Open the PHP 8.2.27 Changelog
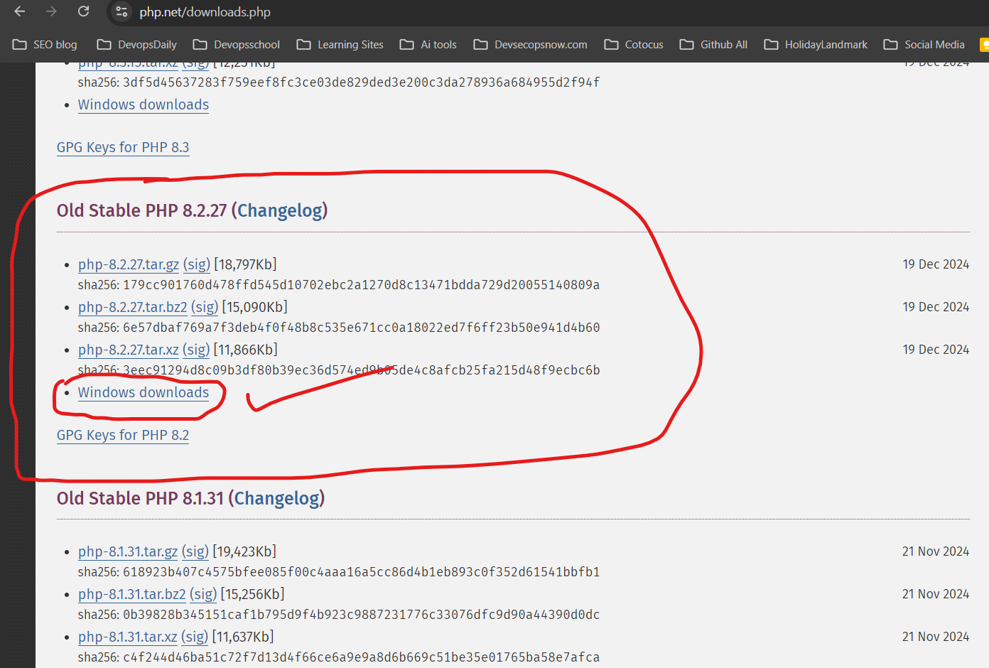The width and height of the screenshot is (989, 668). [x=279, y=210]
